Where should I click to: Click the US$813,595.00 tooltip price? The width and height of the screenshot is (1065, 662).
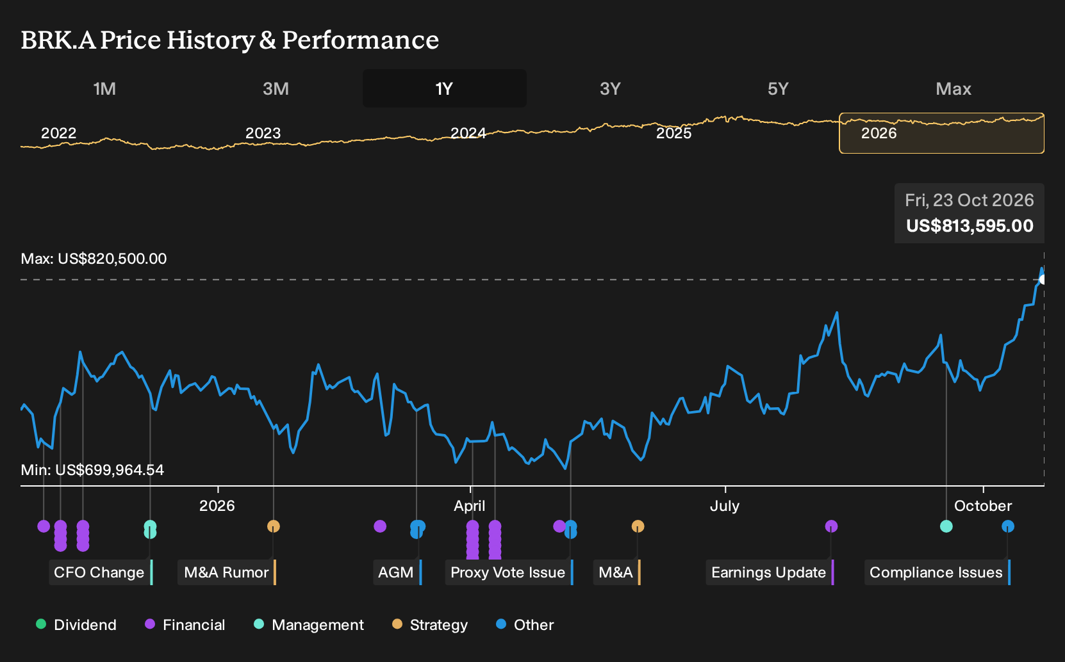970,226
